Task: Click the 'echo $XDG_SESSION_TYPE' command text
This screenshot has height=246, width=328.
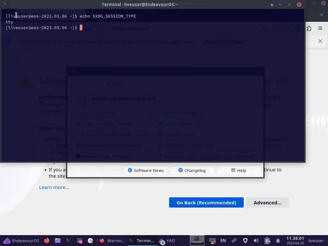Action: 108,16
